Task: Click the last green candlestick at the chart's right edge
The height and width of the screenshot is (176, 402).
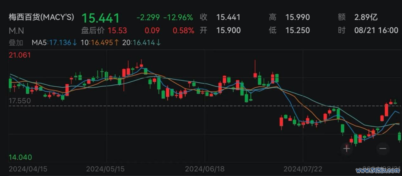Action: click(399, 136)
